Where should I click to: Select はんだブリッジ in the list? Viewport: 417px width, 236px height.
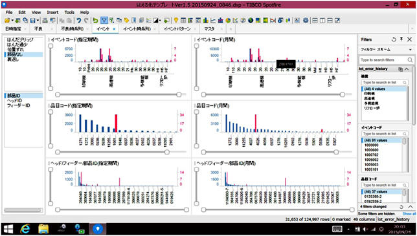20,39
